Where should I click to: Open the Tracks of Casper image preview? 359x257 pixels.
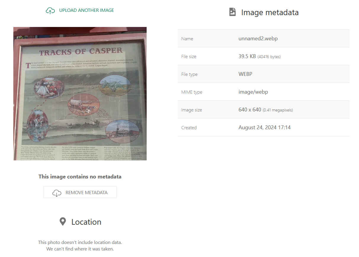(x=80, y=94)
